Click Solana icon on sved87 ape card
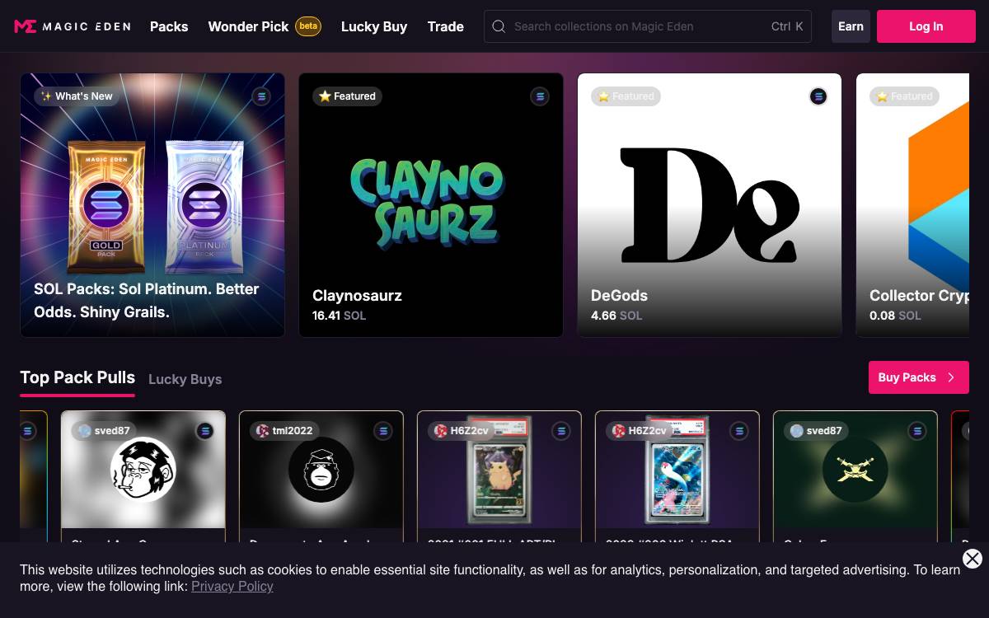 click(x=205, y=431)
